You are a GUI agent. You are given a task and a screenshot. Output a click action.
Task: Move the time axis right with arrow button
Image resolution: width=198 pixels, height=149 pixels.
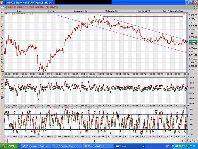click(182, 141)
